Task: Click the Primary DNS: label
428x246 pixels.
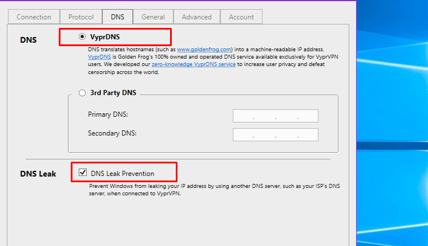Action: coord(108,114)
